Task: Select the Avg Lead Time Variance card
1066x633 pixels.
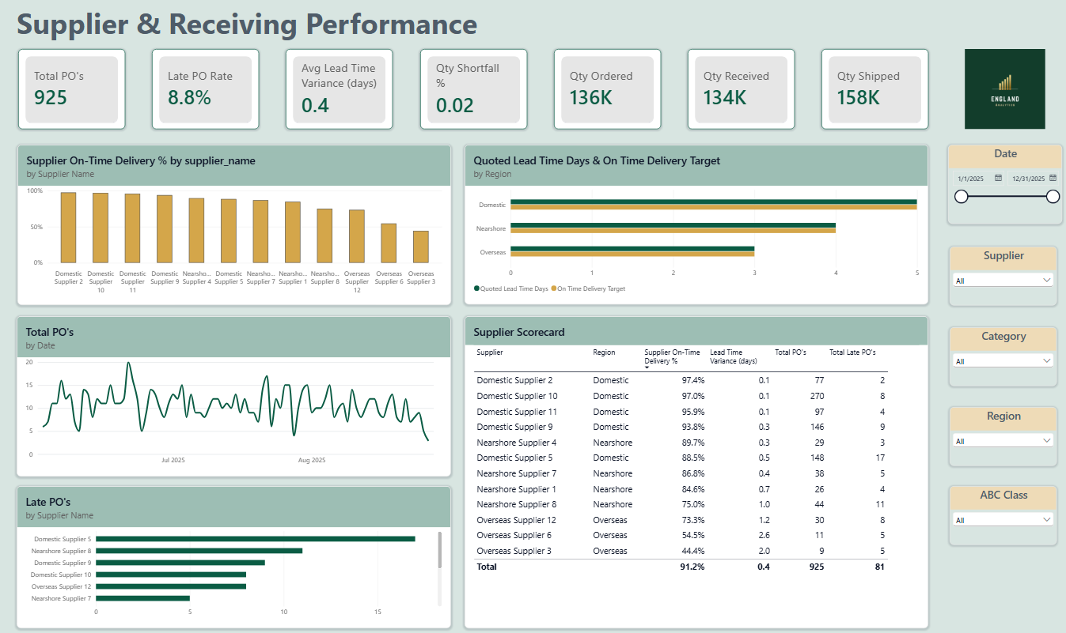Action: coord(340,89)
